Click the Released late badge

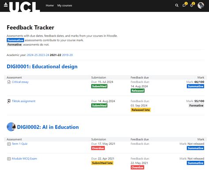pyautogui.click(x=141, y=110)
